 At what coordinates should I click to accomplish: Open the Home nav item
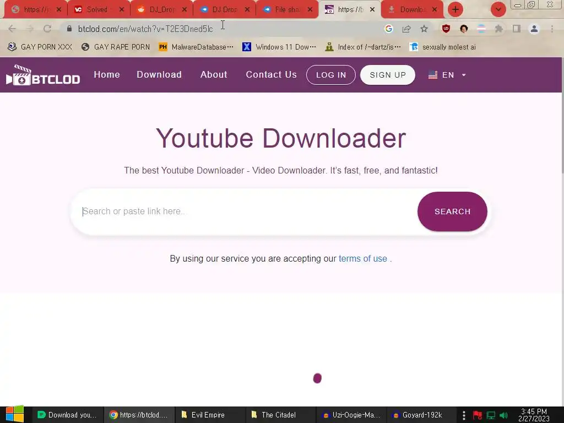(107, 74)
